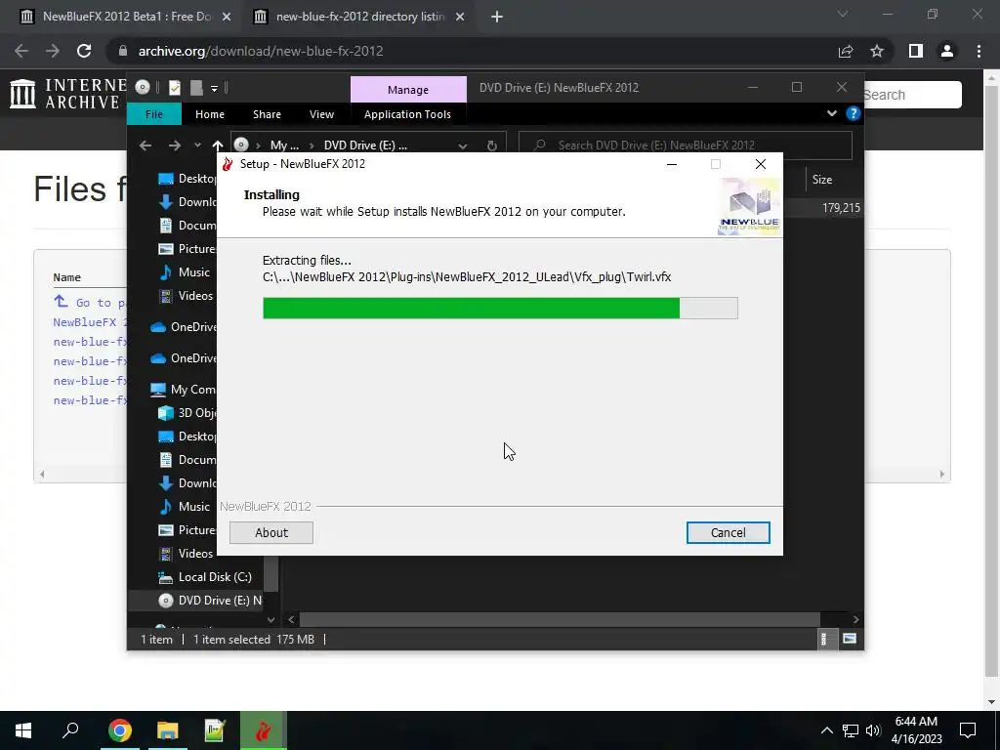Click the NewBlue logo image in Setup
The image size is (1000, 750).
point(749,207)
